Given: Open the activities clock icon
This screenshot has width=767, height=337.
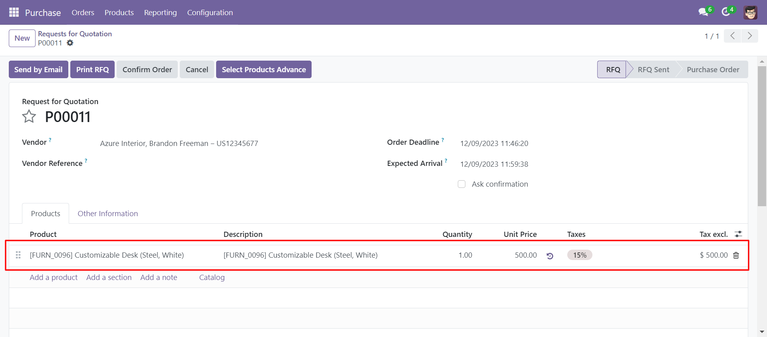Looking at the screenshot, I should [726, 12].
